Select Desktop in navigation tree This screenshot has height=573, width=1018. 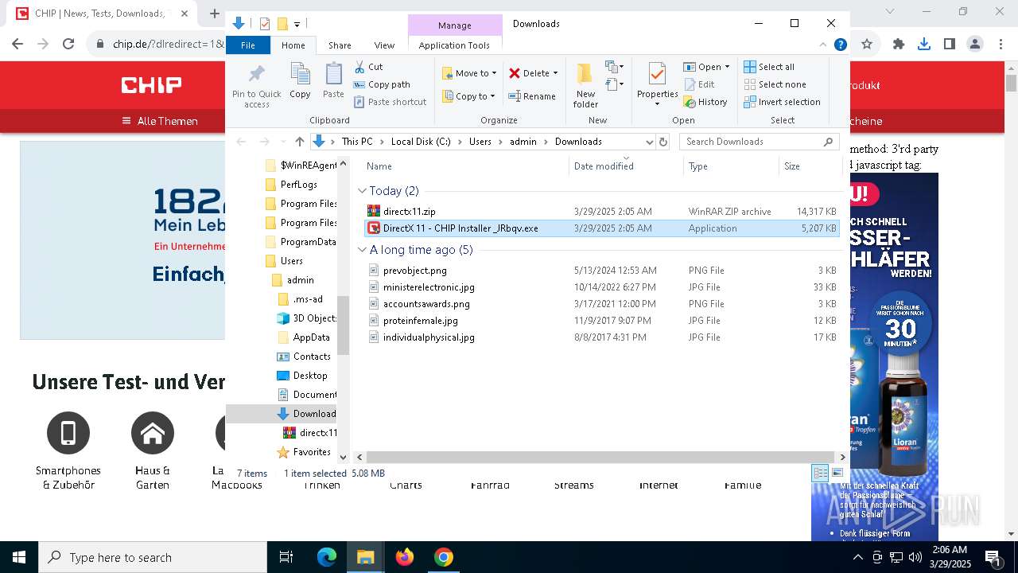[310, 376]
